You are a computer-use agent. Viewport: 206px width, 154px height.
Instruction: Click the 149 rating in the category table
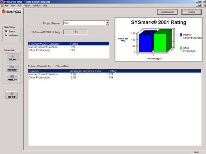tap(72, 50)
